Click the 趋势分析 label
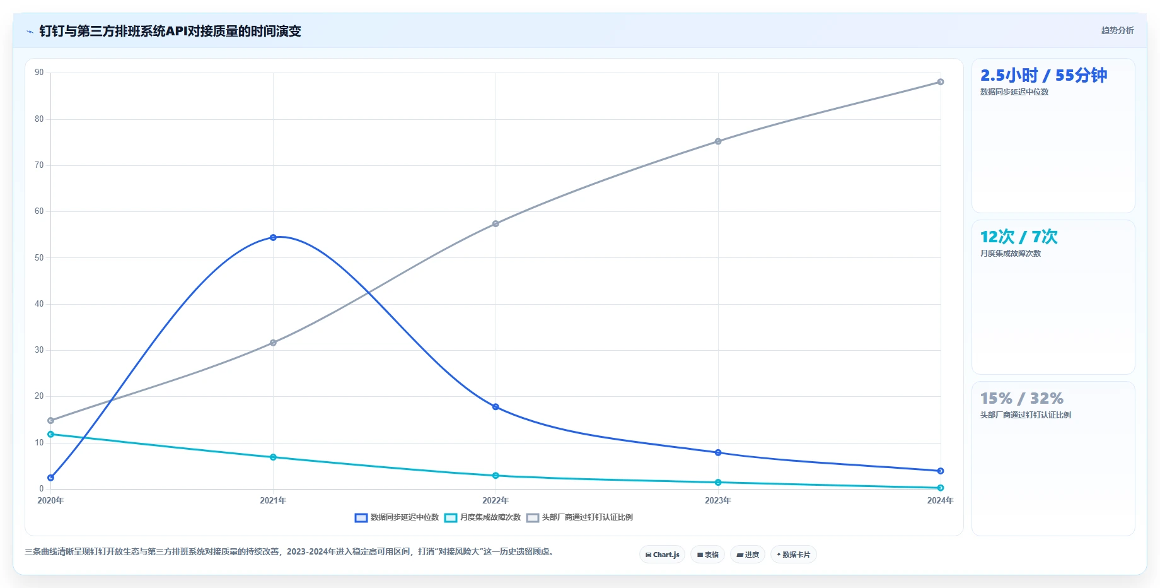This screenshot has width=1160, height=588. (x=1117, y=30)
